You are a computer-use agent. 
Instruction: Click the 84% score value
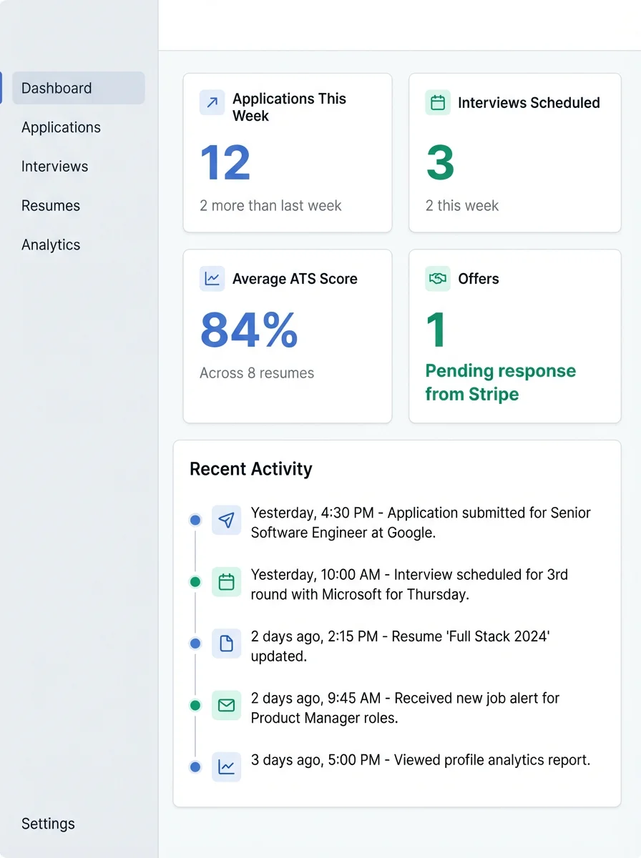click(249, 330)
